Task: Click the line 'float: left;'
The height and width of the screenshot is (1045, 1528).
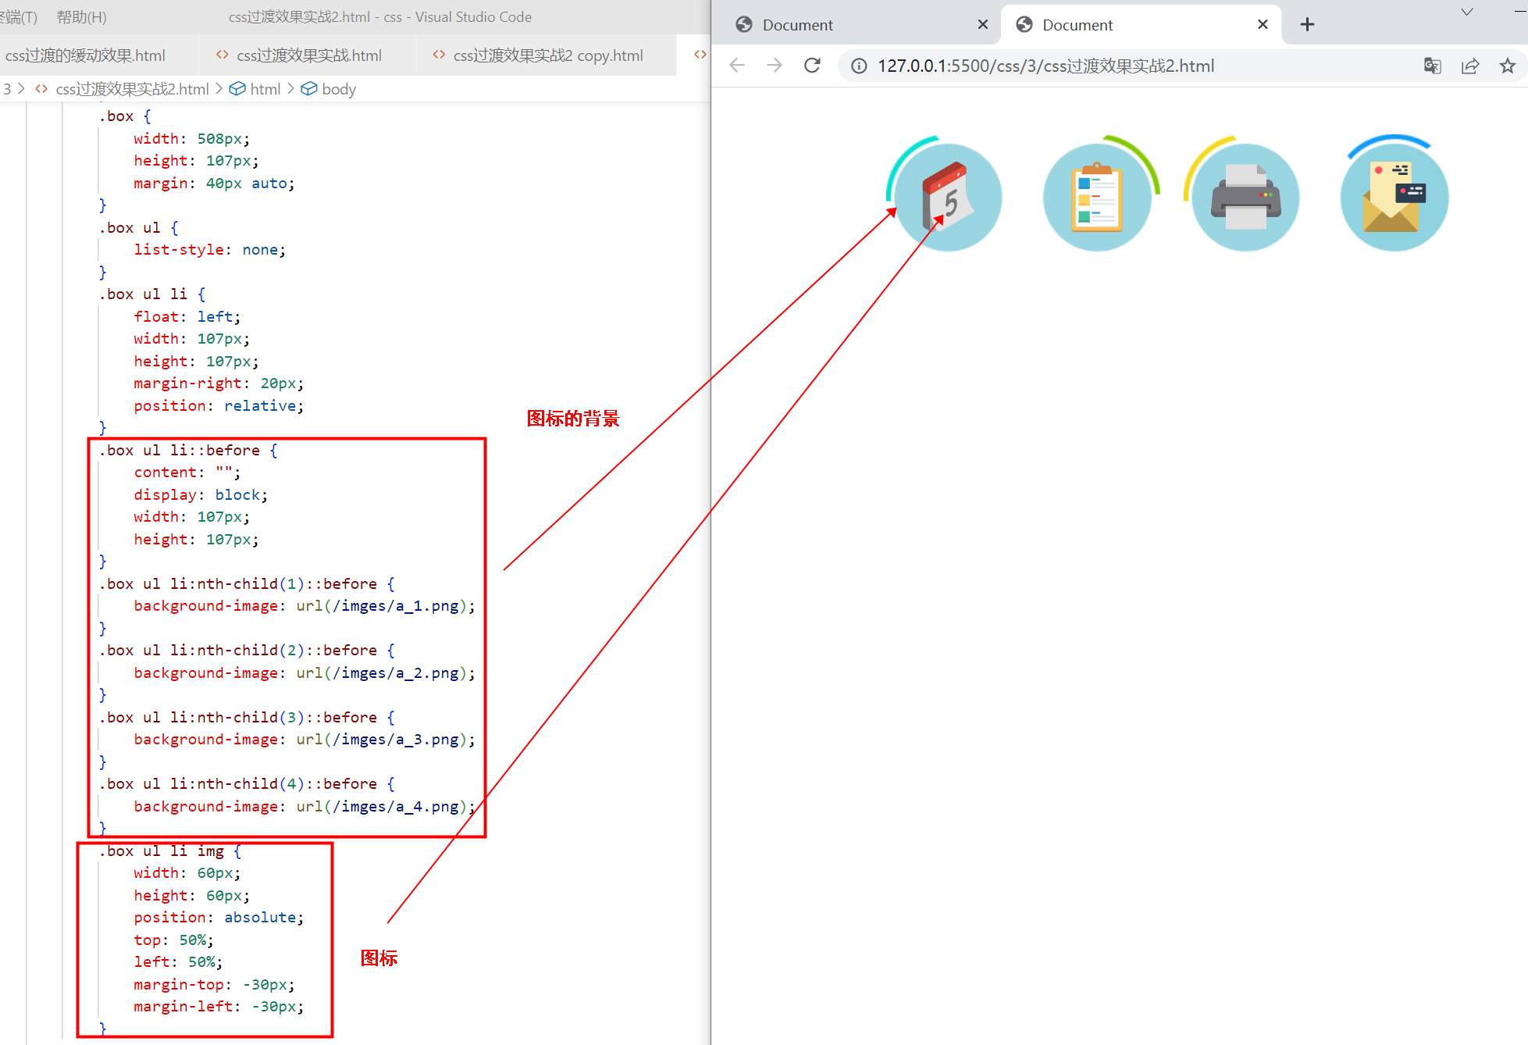Action: [x=187, y=316]
